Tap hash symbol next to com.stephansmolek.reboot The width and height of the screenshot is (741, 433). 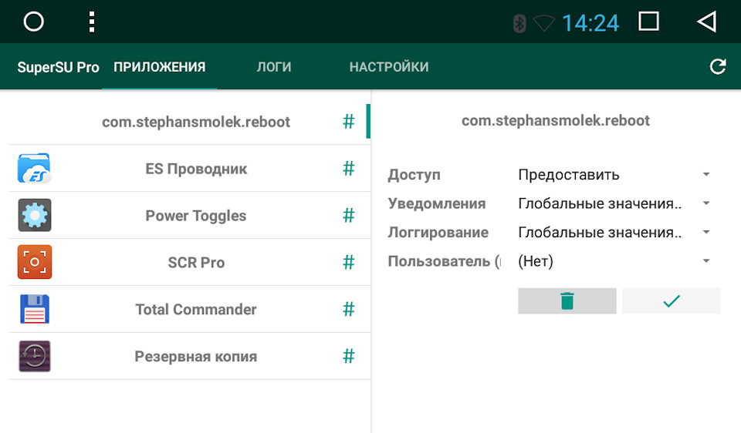tap(349, 122)
